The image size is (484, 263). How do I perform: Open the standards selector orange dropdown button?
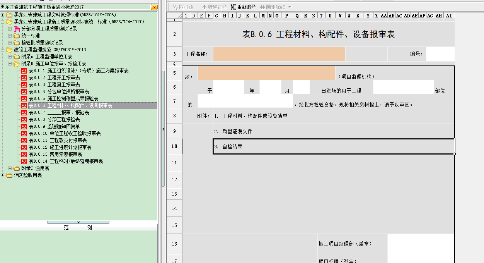(x=154, y=7)
